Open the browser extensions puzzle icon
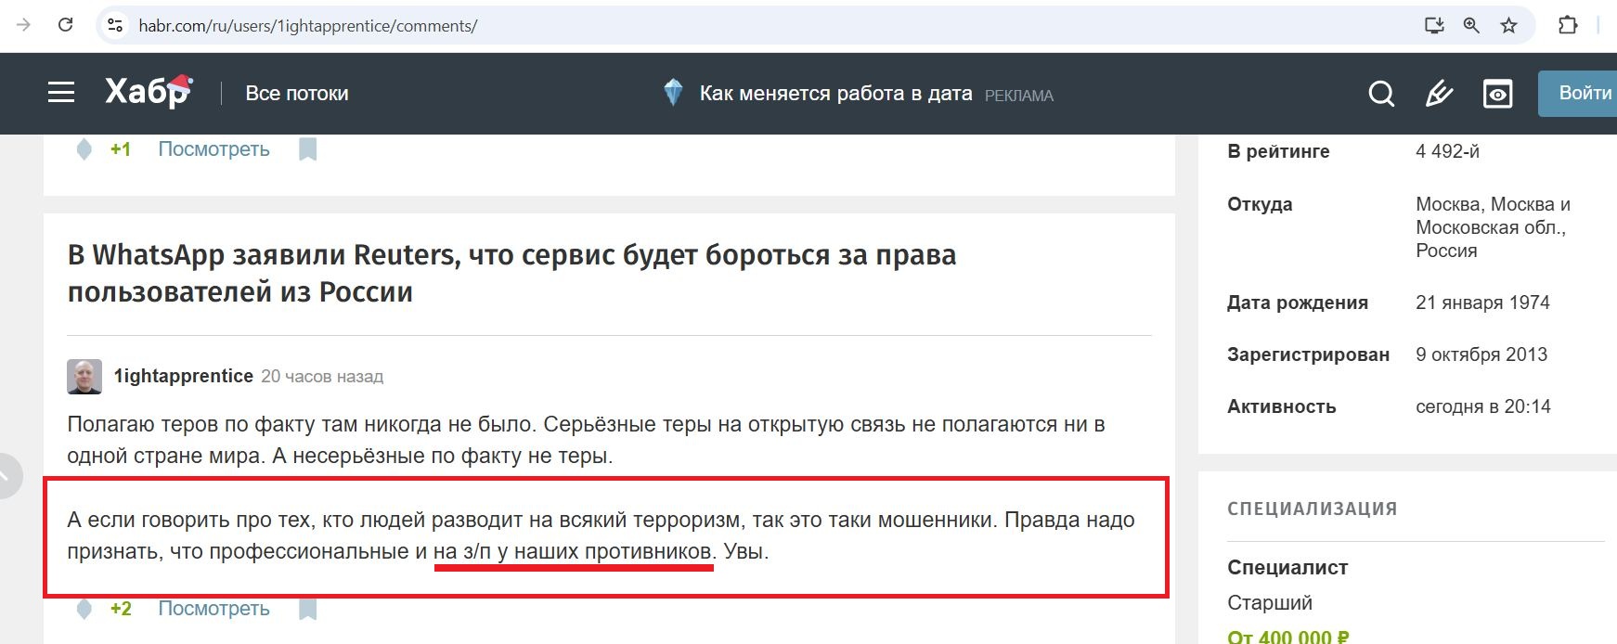The width and height of the screenshot is (1617, 644). coord(1568,25)
